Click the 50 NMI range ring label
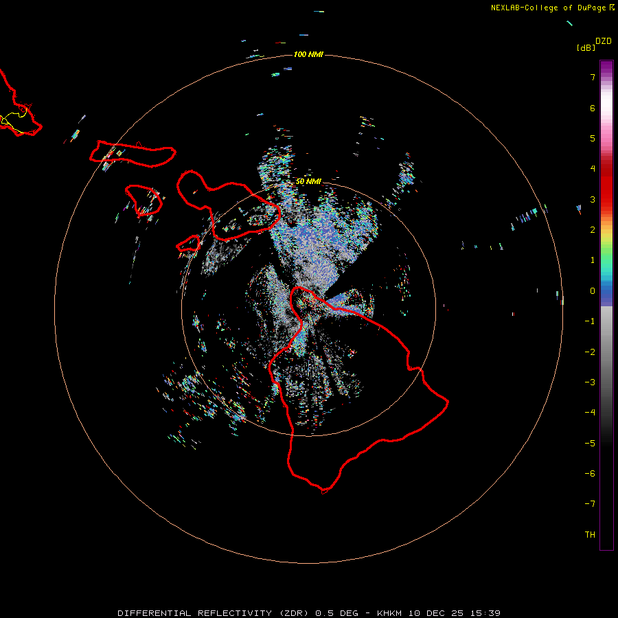This screenshot has height=618, width=618. [x=308, y=181]
